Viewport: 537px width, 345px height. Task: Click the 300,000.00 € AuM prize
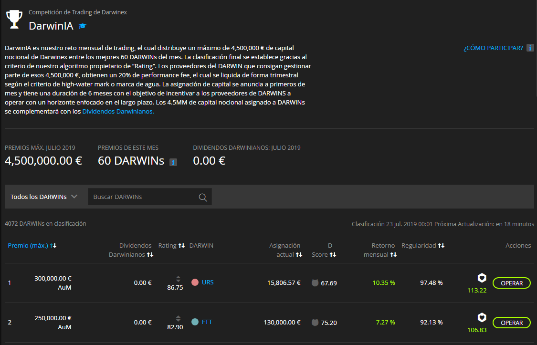[x=53, y=283]
